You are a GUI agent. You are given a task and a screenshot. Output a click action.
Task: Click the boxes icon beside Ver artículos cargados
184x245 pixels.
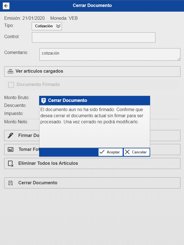click(11, 71)
